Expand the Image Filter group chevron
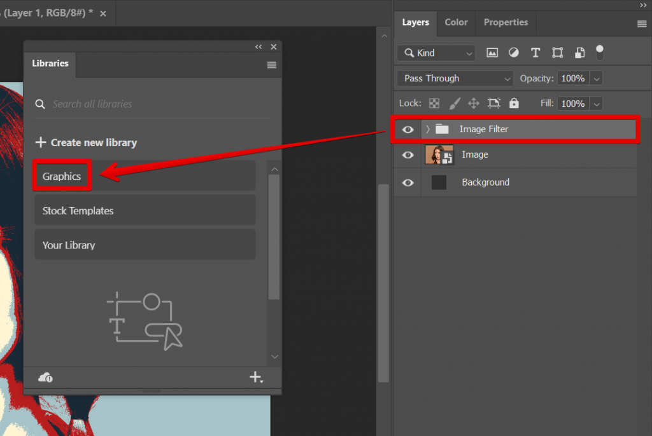The image size is (652, 436). [x=428, y=130]
